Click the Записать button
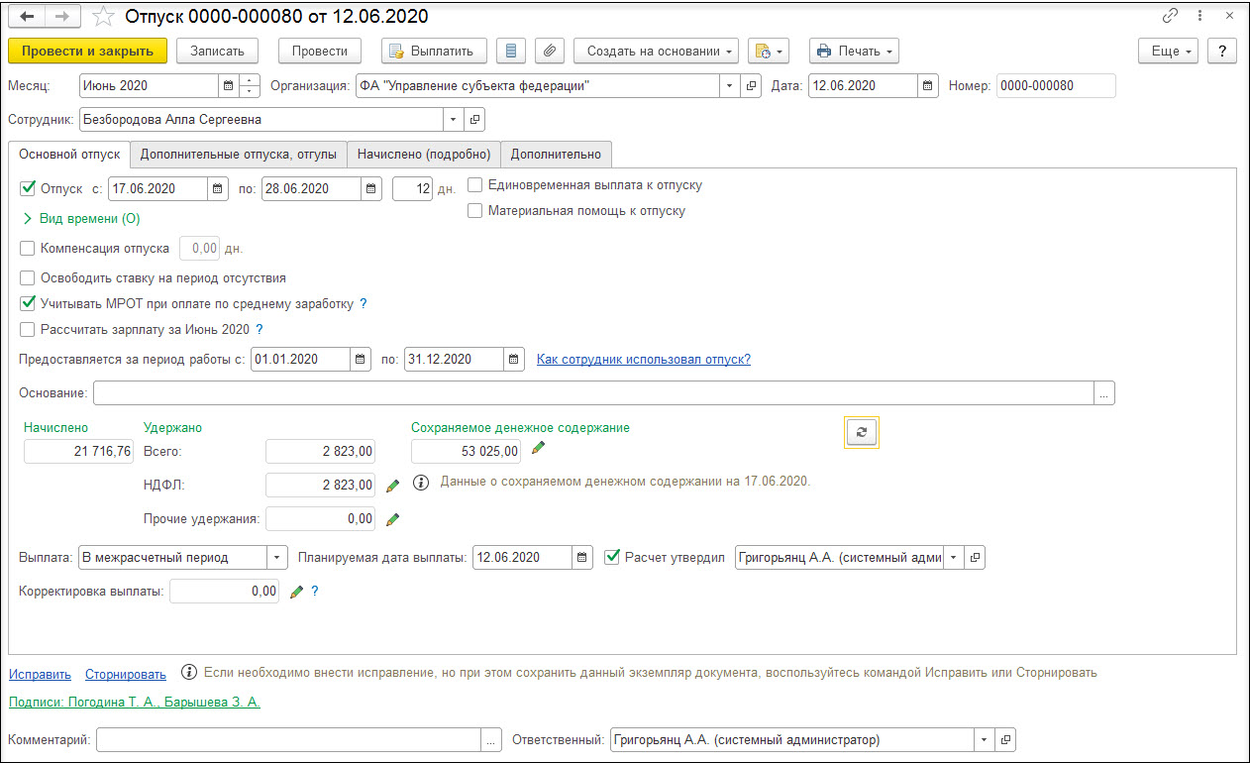 [x=217, y=51]
